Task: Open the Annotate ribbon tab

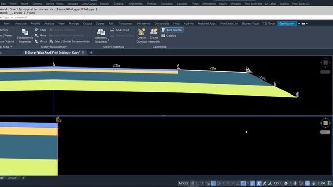Action: coord(21,24)
